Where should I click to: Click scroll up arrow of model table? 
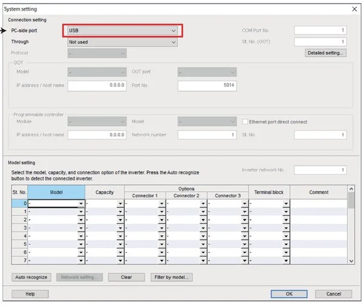pos(351,189)
